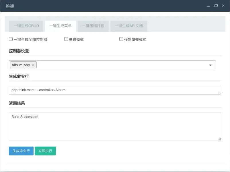
Task: Click the 控制器设置 section heading
Action: (19, 51)
